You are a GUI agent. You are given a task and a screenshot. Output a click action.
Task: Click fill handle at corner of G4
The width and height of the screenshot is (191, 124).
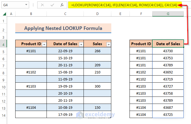(183, 47)
